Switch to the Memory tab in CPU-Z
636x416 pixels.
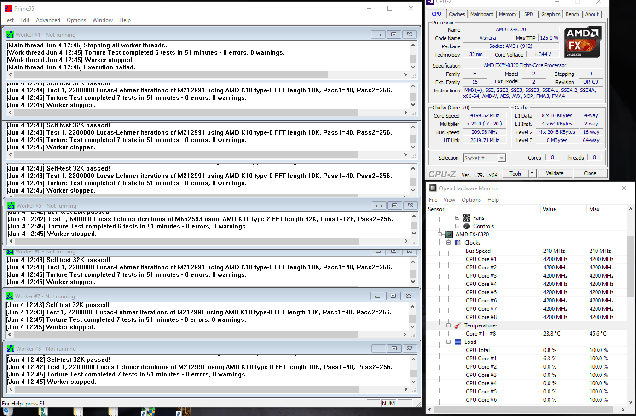[508, 14]
